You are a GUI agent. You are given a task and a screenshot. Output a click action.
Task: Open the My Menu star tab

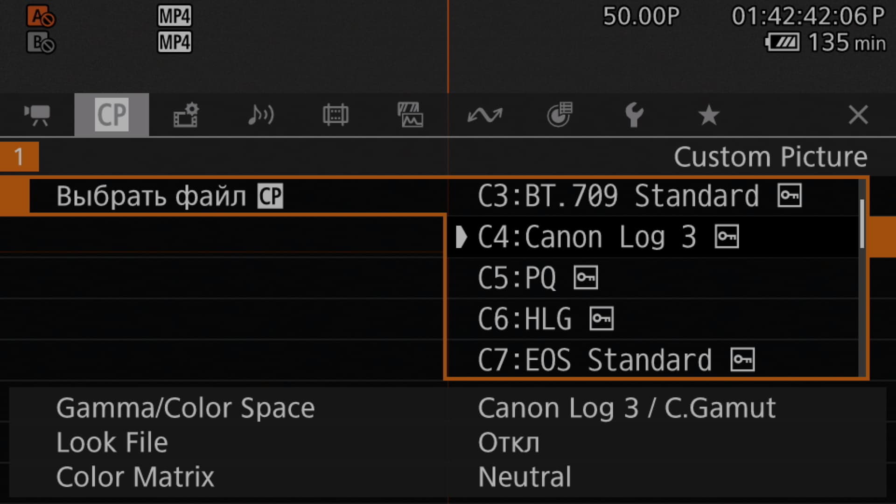pos(709,115)
